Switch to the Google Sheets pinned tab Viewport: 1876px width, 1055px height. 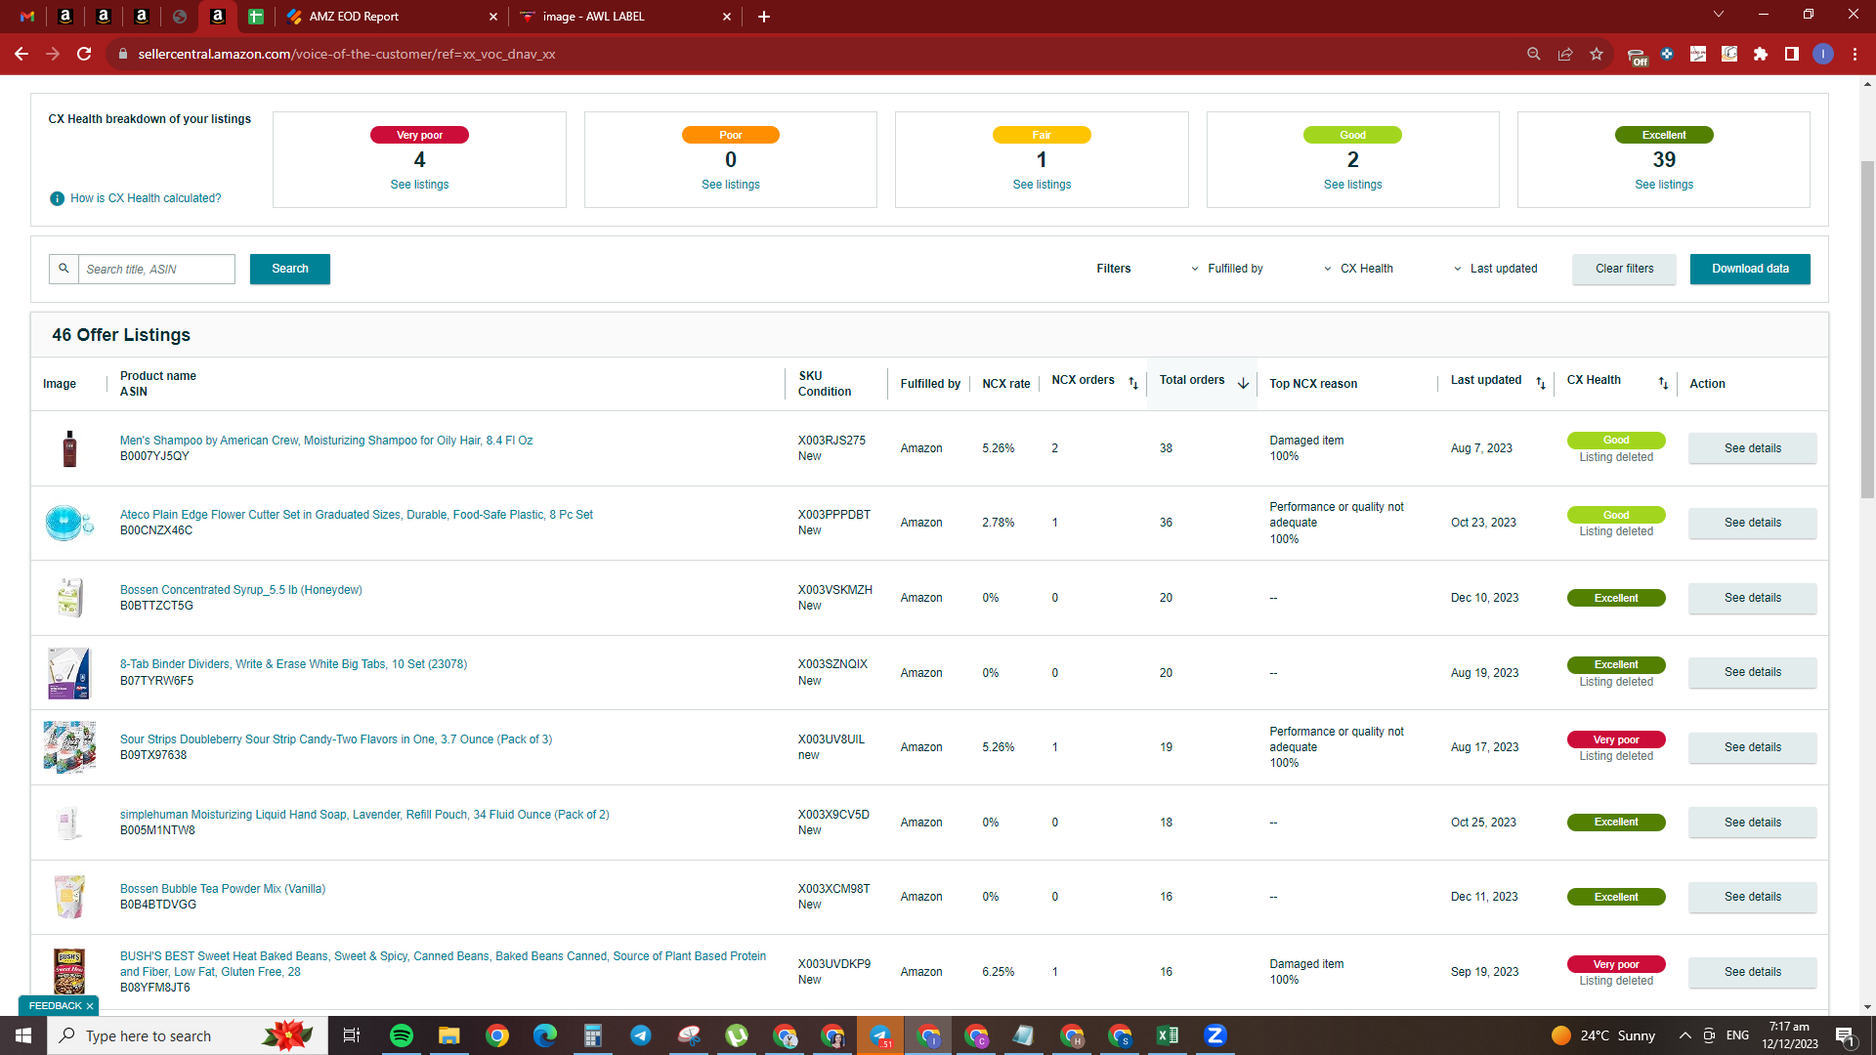point(256,17)
